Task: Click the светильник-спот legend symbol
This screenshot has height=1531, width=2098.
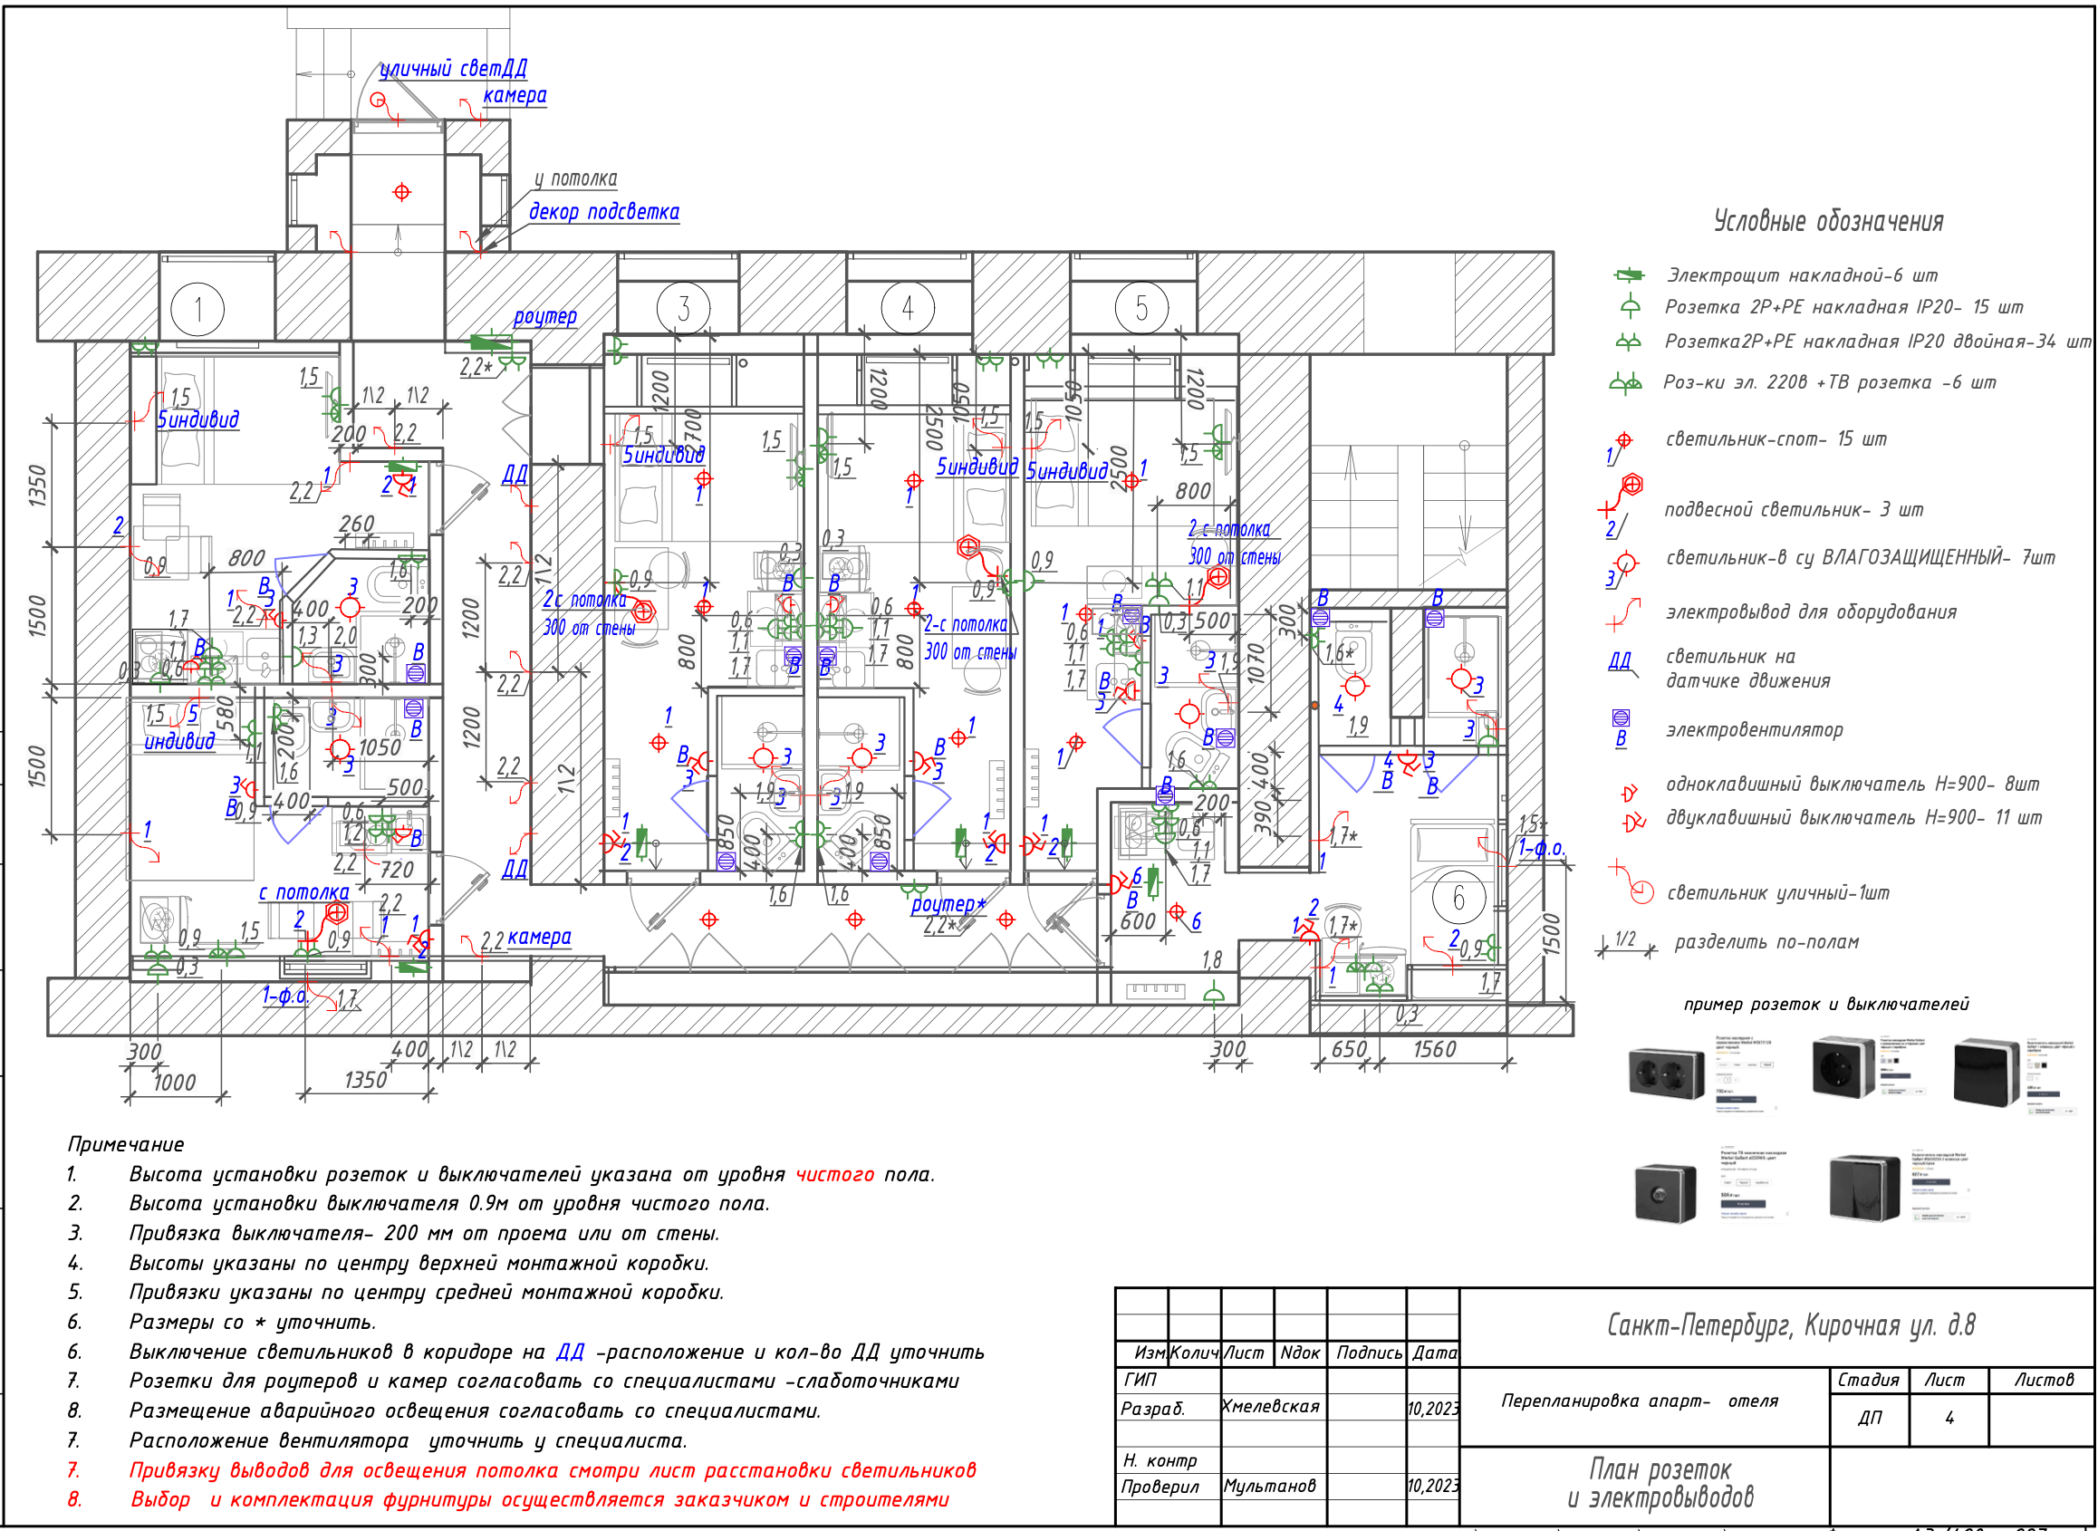Action: [x=1623, y=440]
